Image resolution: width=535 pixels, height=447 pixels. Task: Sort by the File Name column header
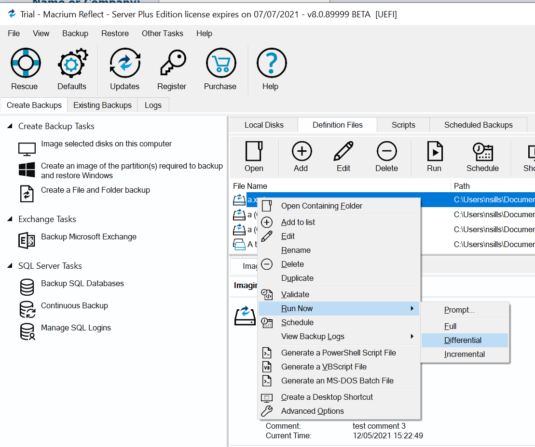coord(340,186)
